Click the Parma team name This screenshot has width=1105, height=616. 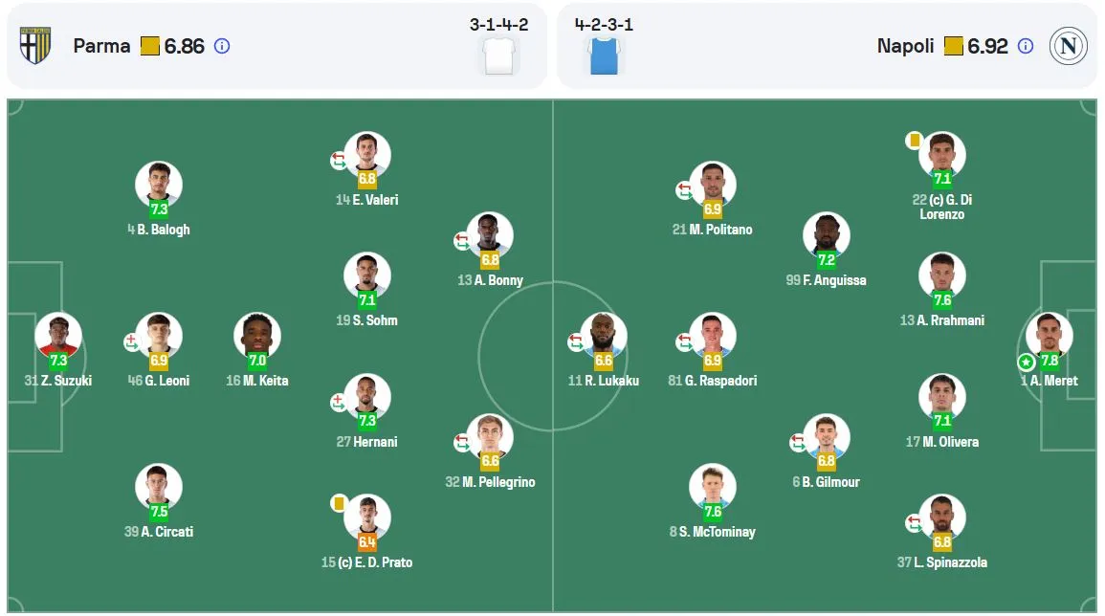point(101,46)
